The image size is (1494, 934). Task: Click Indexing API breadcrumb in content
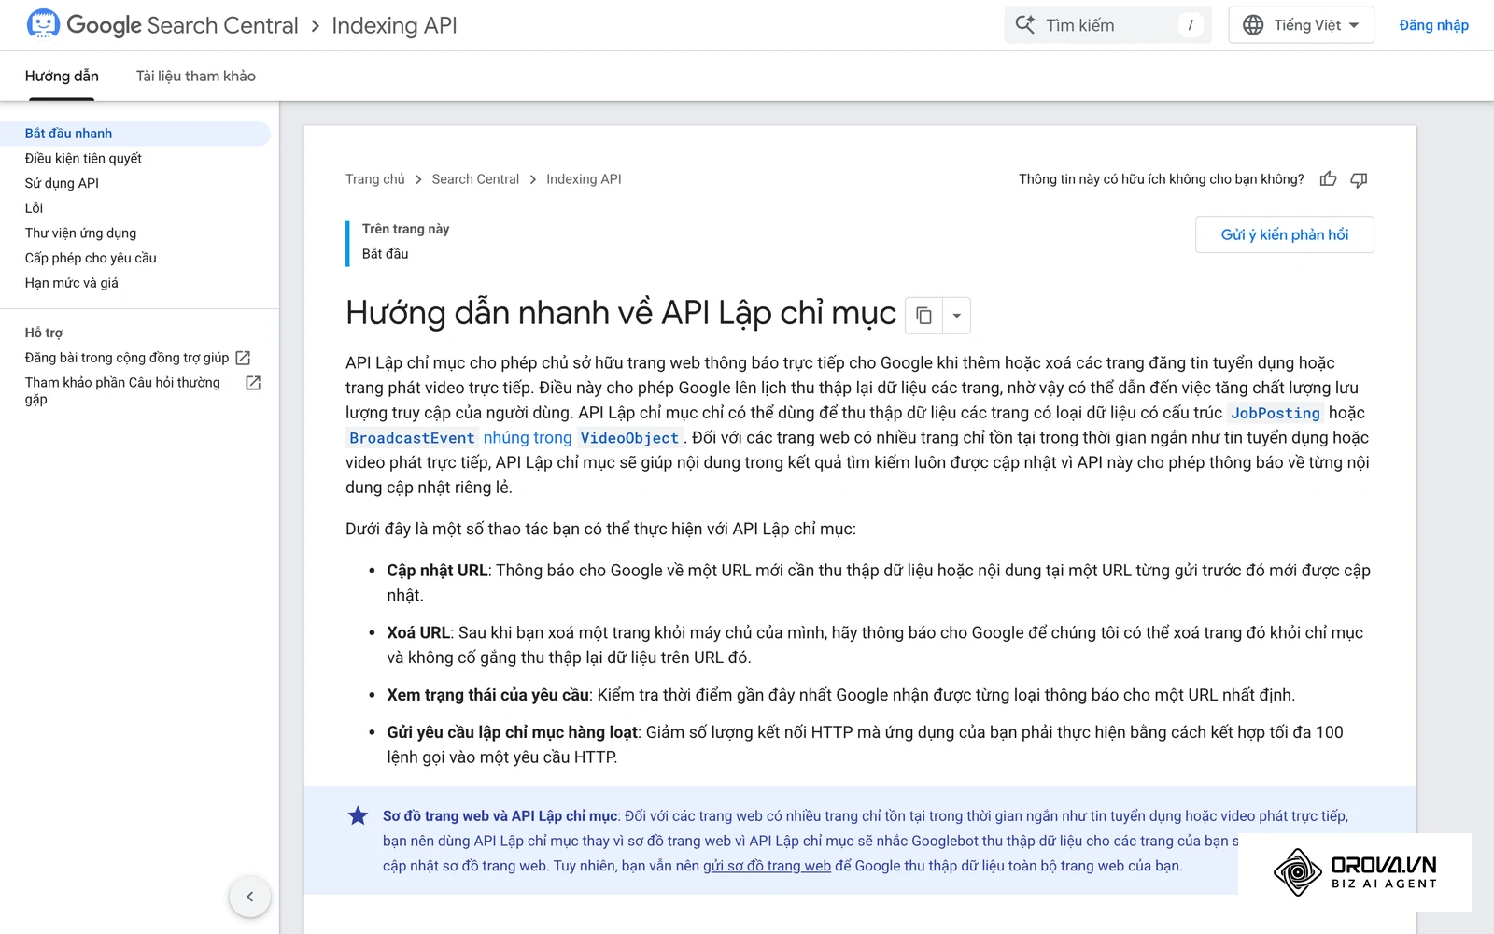(x=584, y=179)
